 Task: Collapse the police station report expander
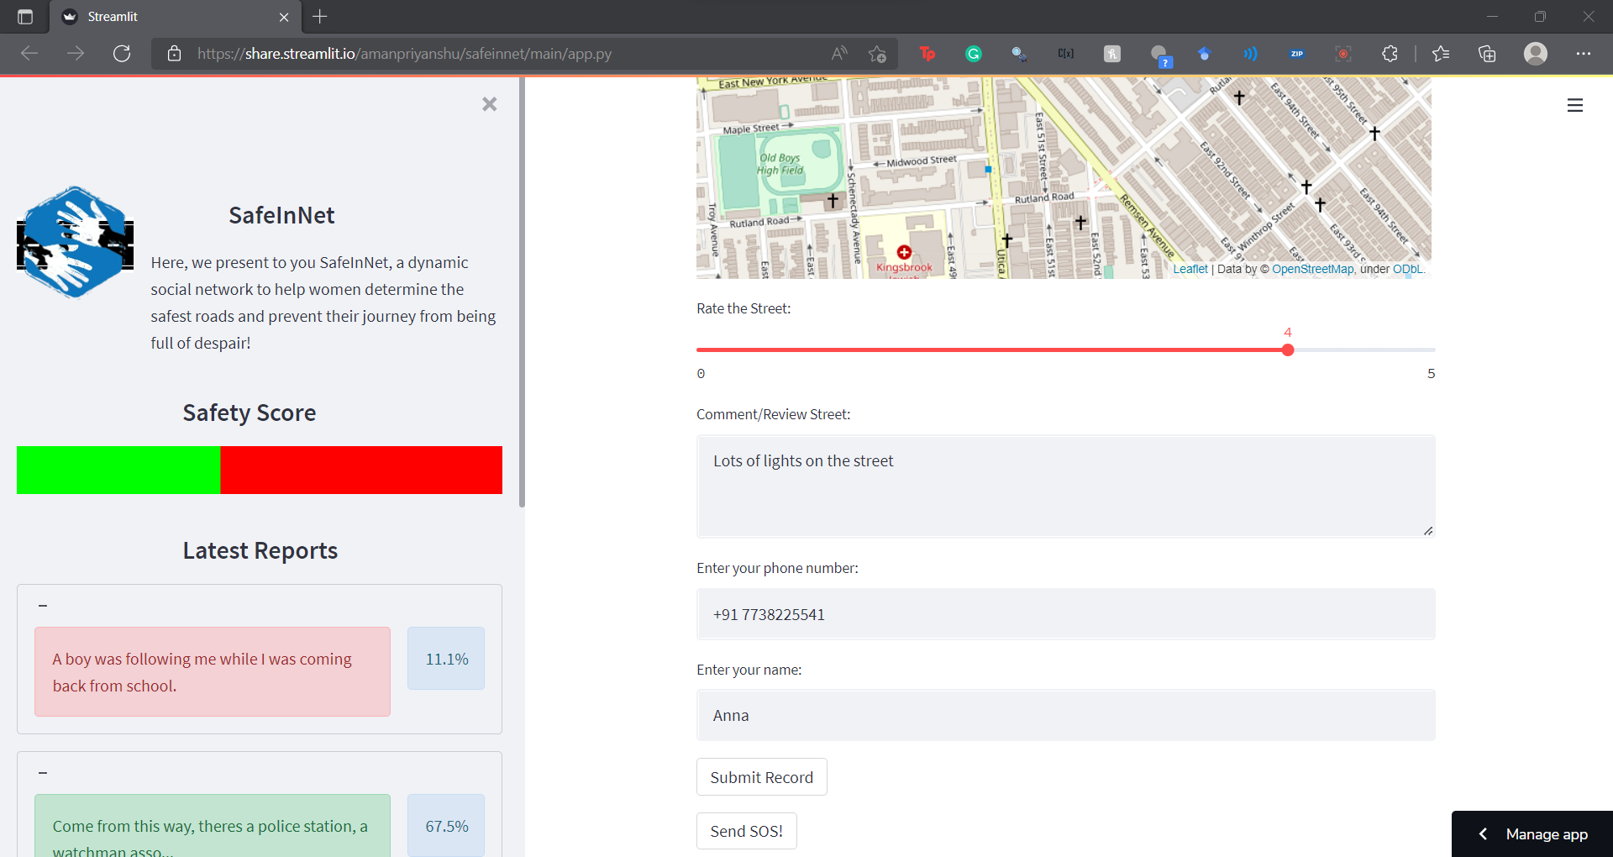pos(43,773)
